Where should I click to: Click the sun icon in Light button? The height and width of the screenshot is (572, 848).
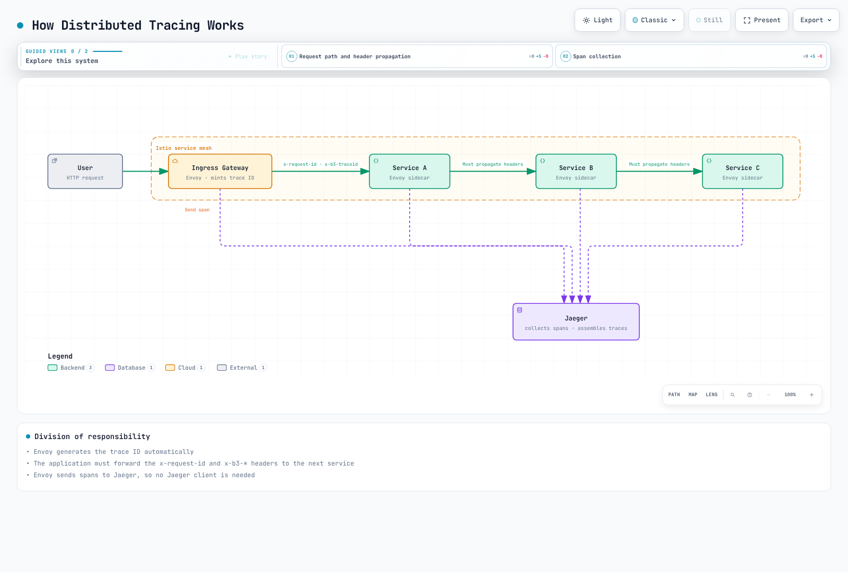586,20
